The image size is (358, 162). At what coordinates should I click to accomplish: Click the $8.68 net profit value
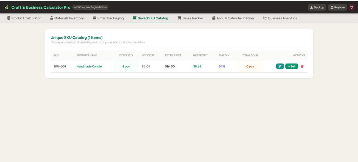[x=197, y=66]
